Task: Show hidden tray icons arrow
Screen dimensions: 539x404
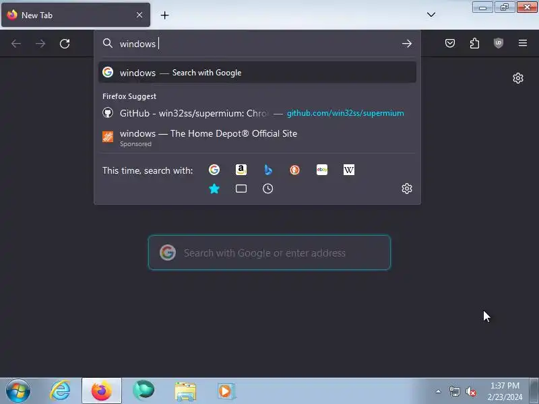Action: pos(438,391)
